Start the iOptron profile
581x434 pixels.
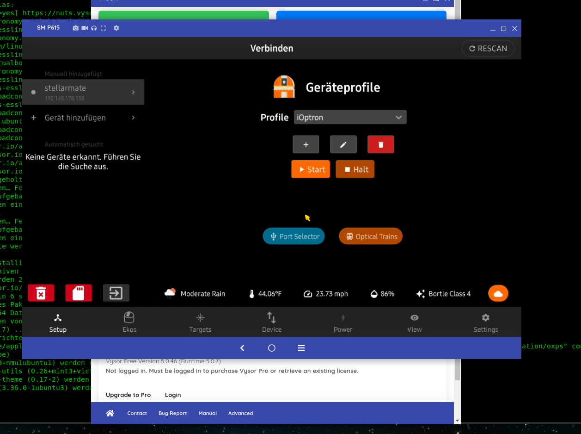tap(311, 169)
